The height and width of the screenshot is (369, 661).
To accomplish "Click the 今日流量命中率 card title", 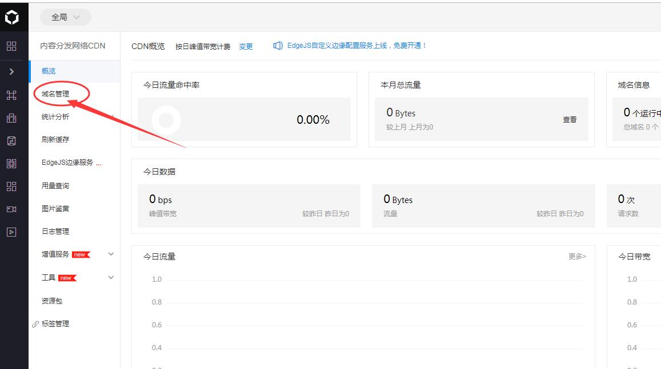I will pyautogui.click(x=171, y=84).
